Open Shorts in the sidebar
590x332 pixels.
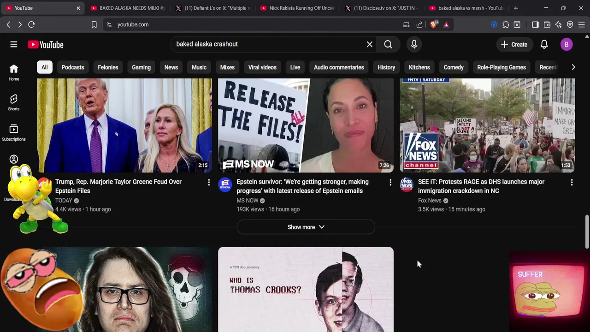(x=14, y=102)
